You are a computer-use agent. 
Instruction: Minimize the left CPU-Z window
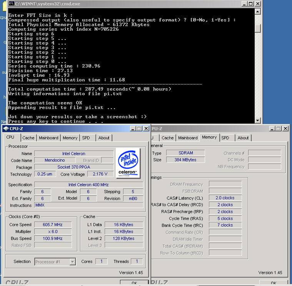(x=133, y=128)
